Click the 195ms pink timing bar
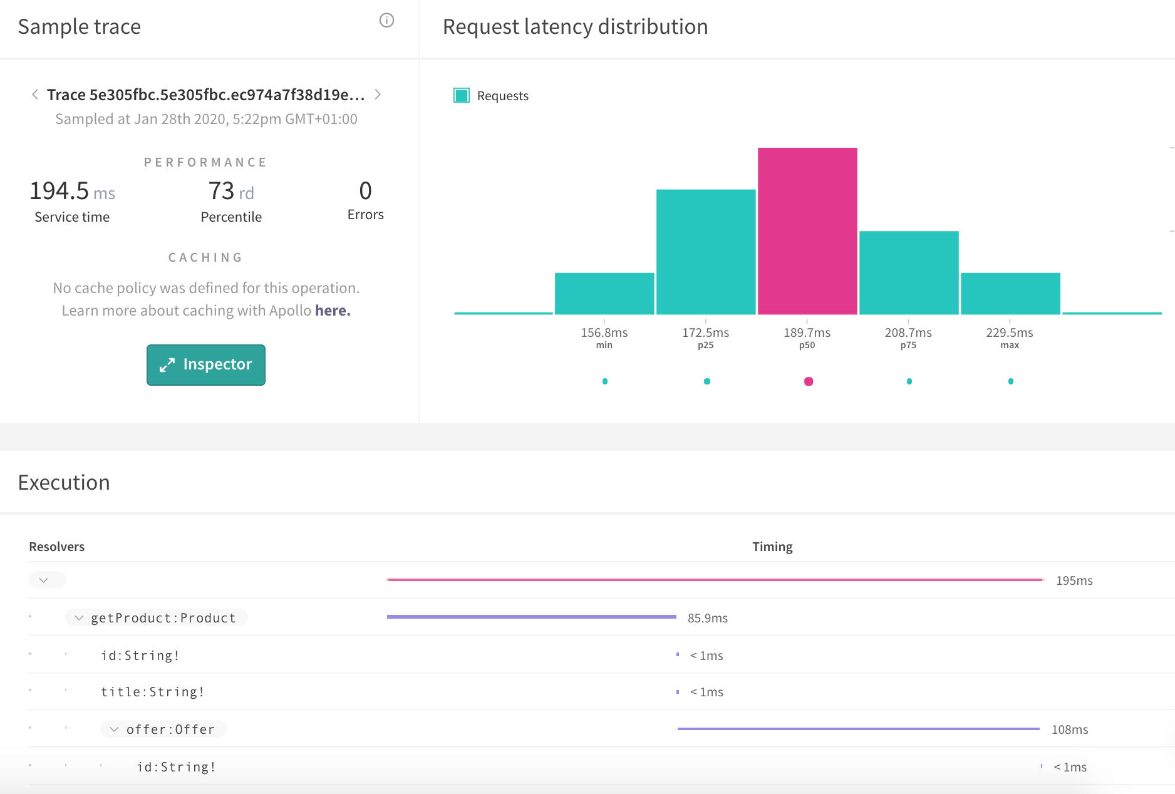Image resolution: width=1175 pixels, height=794 pixels. coord(715,580)
